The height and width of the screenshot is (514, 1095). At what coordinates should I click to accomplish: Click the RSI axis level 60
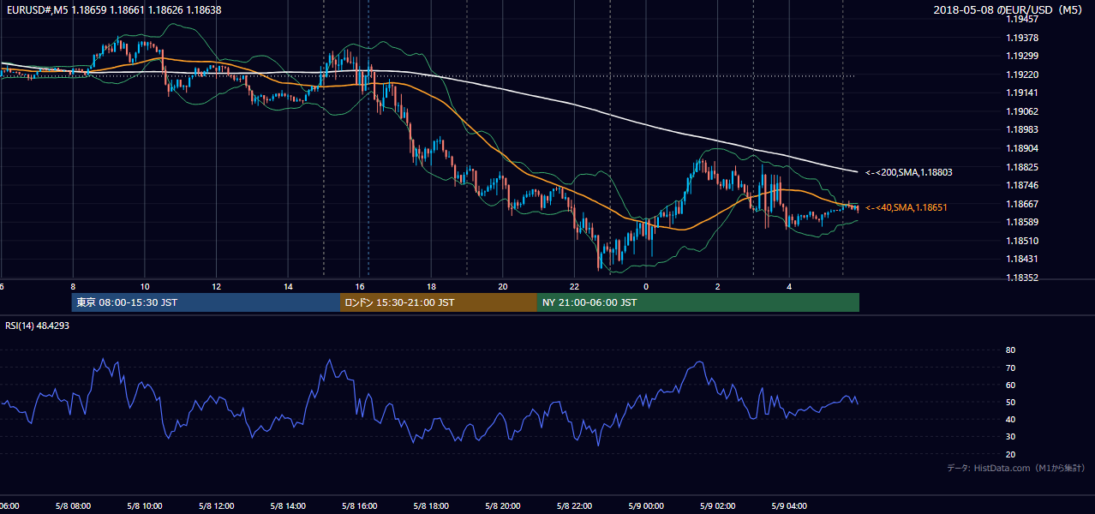(1010, 385)
